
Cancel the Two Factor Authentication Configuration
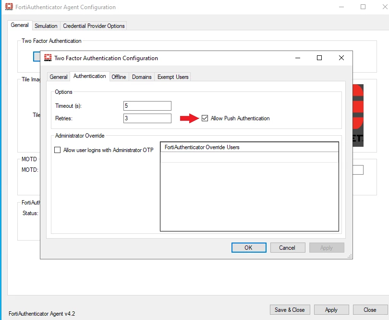point(288,248)
